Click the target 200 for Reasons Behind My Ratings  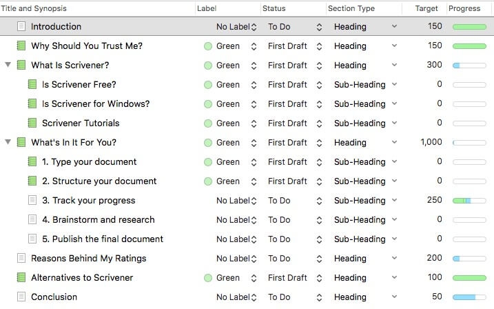click(x=435, y=257)
